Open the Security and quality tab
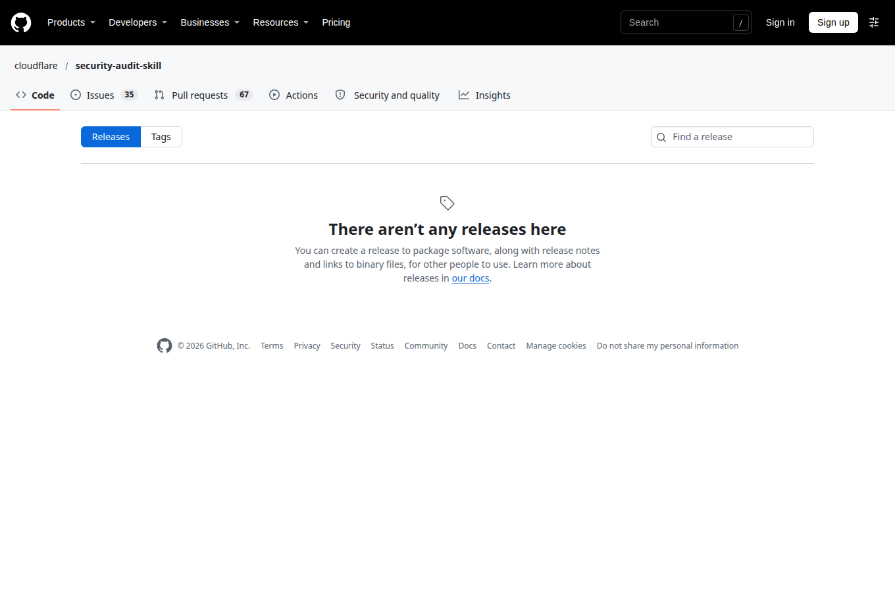 (387, 95)
